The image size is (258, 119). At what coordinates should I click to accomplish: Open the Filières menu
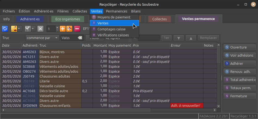click(63, 11)
